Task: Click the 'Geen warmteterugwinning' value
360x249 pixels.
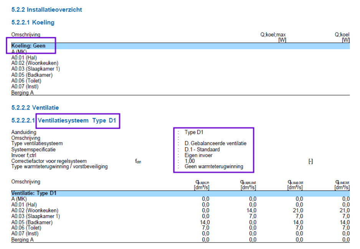Action: pyautogui.click(x=214, y=167)
